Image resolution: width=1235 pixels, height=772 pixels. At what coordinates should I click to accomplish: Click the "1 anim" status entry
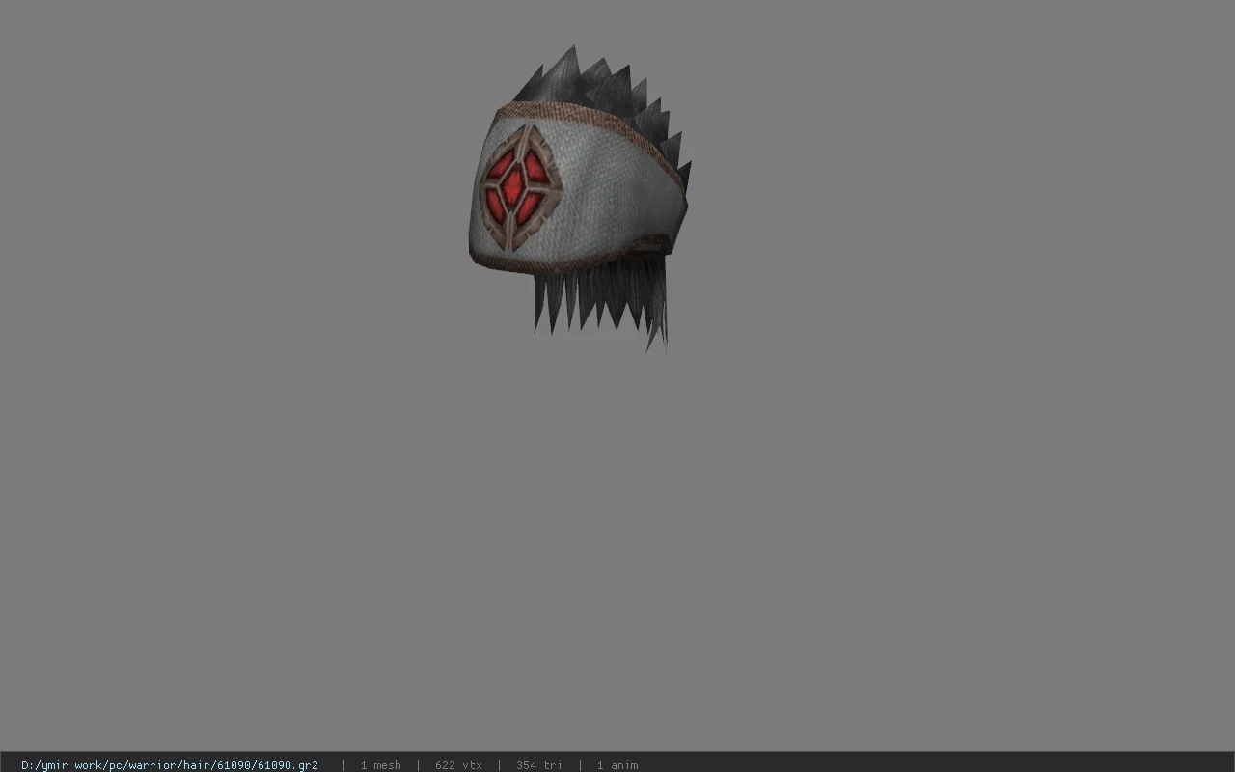[617, 765]
